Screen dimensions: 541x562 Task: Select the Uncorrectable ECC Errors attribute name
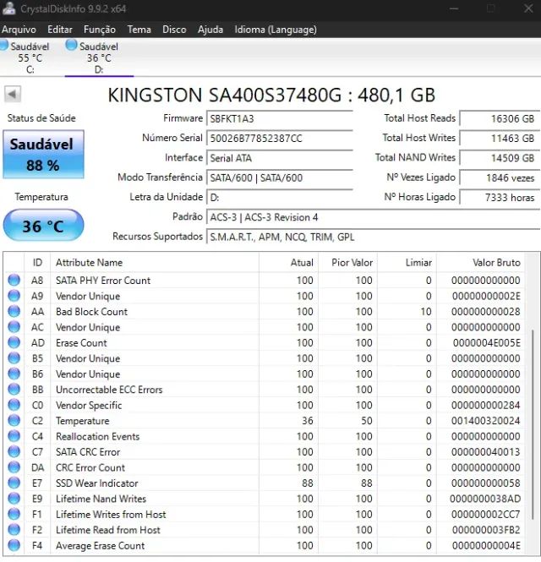coord(109,390)
